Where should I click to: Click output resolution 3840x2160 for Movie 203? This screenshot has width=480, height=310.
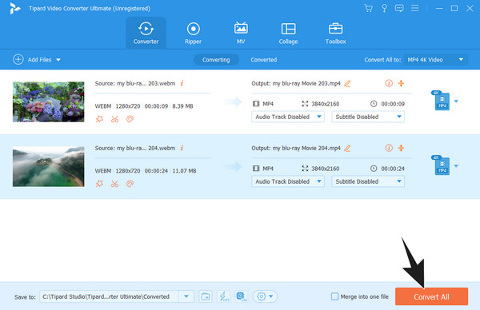tap(325, 104)
